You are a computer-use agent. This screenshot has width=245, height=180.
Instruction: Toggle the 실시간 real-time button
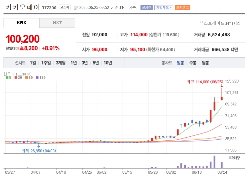click(x=146, y=8)
